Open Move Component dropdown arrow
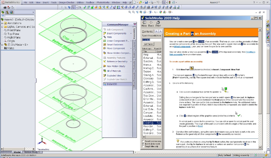The height and width of the screenshot is (158, 271). [x=131, y=48]
